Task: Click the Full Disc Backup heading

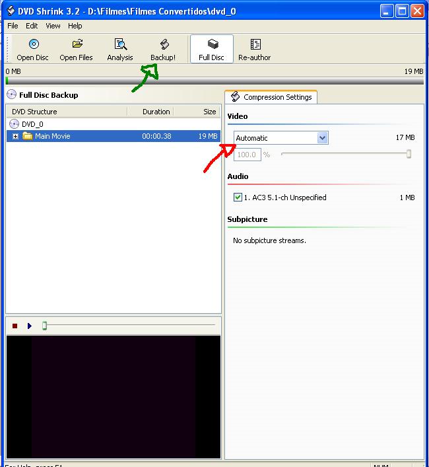Action: point(48,95)
